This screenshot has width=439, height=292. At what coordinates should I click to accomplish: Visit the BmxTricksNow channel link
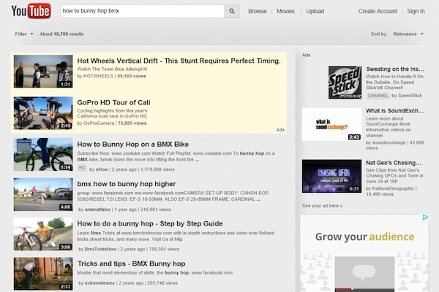coord(100,249)
